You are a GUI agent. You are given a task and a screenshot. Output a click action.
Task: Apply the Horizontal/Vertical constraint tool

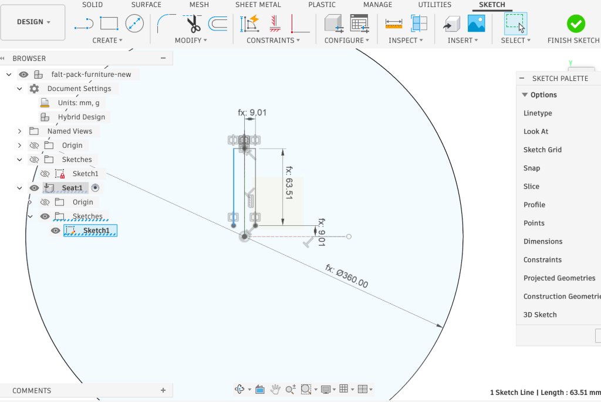[x=300, y=23]
